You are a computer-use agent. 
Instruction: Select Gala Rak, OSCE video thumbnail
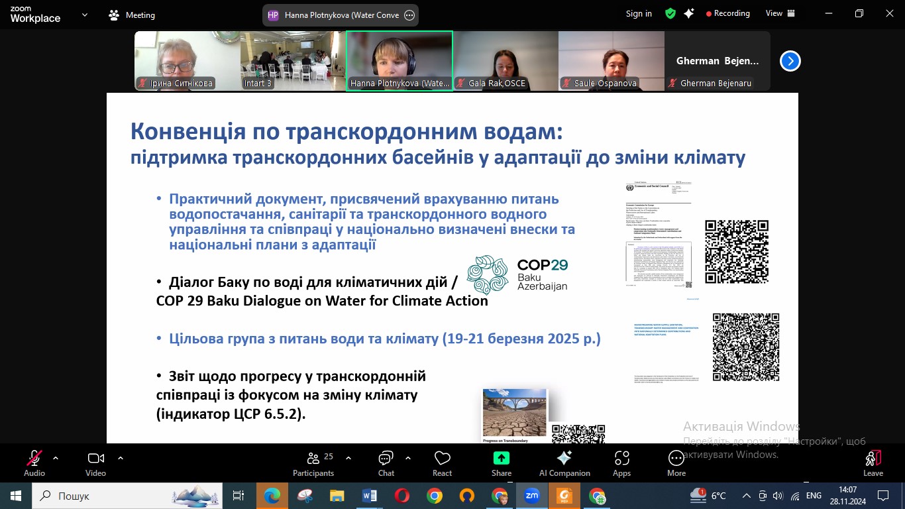pos(506,61)
